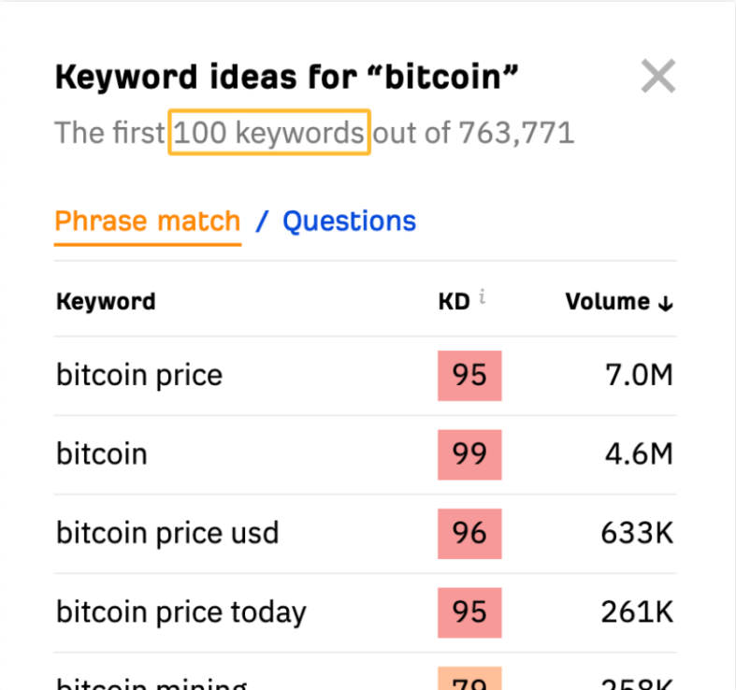Click the orange KD 79 badge

[x=469, y=679]
